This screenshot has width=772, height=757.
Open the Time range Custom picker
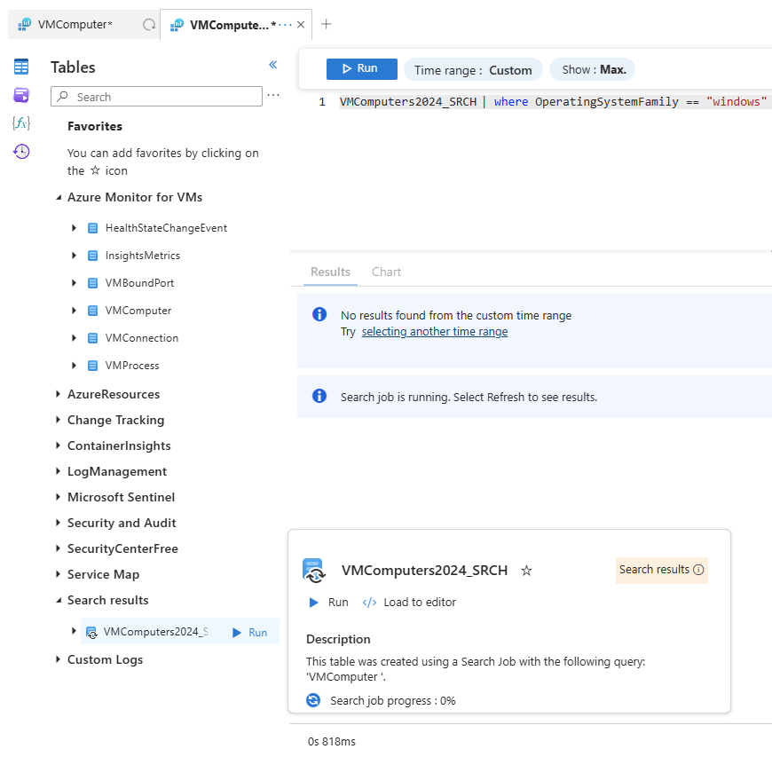pos(473,70)
